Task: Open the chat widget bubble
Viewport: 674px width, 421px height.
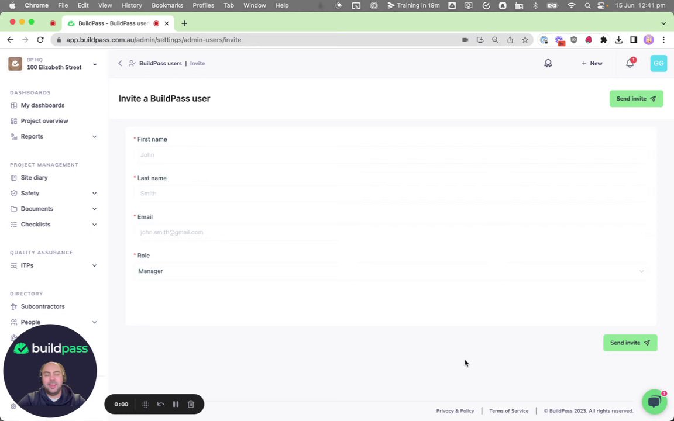Action: click(654, 401)
